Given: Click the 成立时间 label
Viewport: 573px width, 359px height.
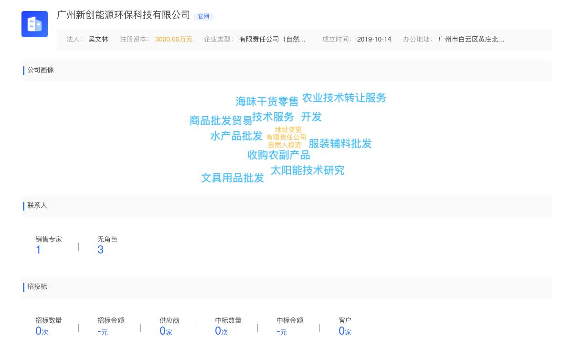Looking at the screenshot, I should tap(337, 40).
